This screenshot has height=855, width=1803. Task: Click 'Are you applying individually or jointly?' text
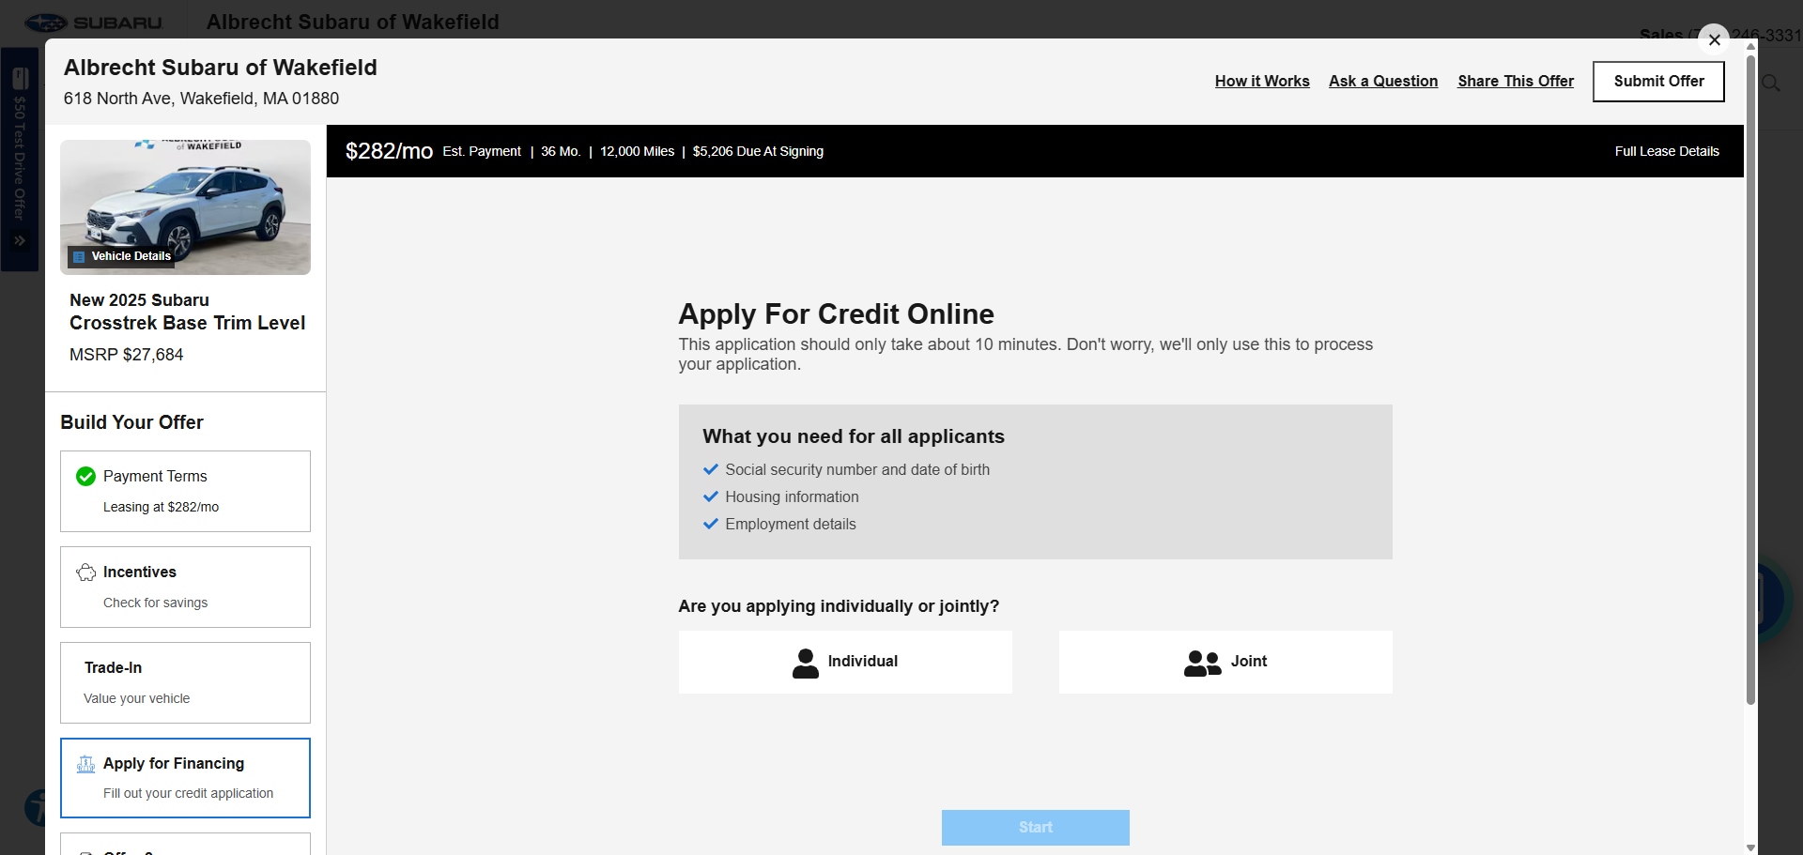[839, 606]
